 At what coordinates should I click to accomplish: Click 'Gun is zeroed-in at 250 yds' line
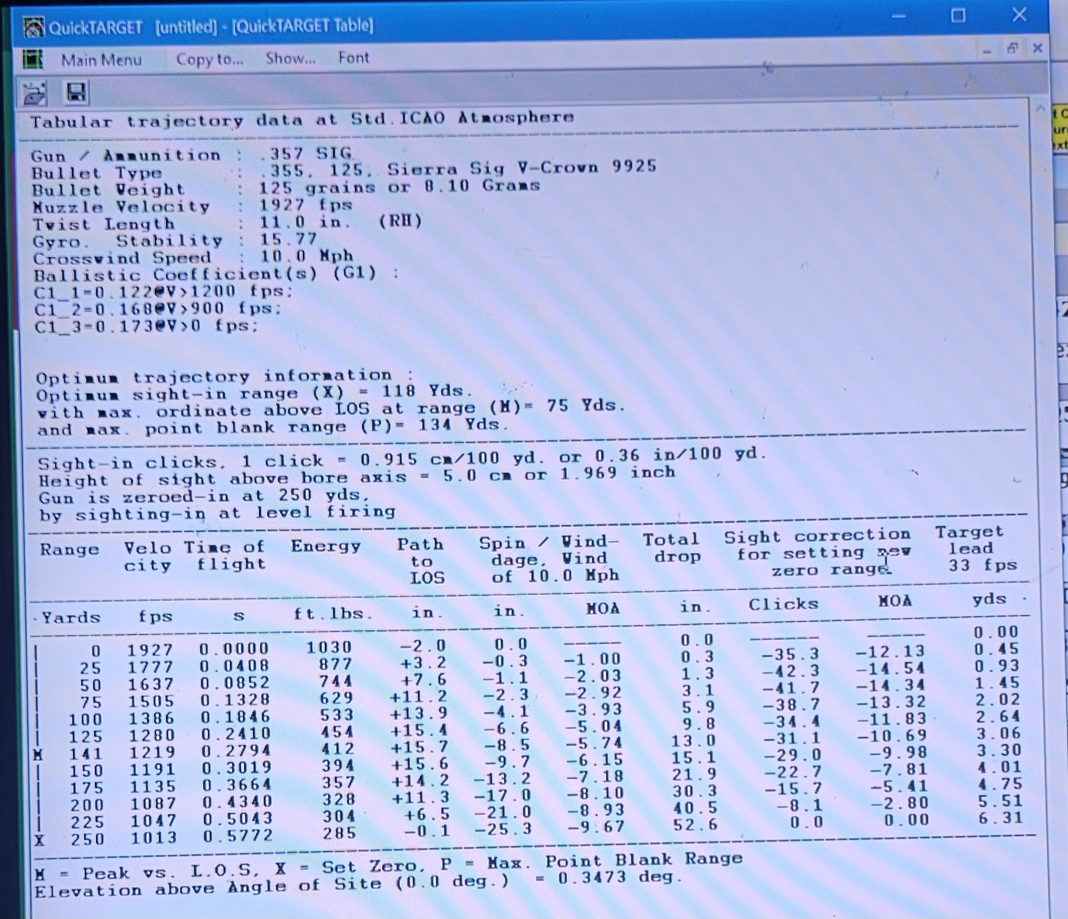click(204, 496)
